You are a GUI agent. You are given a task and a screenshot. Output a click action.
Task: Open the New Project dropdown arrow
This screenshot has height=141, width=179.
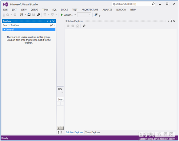tap(25, 15)
